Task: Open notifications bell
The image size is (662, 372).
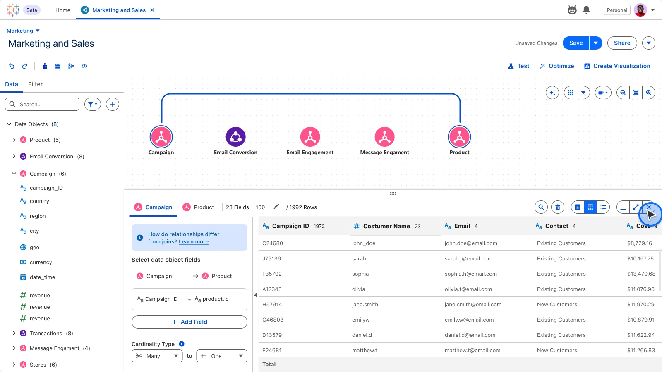Action: pos(586,10)
